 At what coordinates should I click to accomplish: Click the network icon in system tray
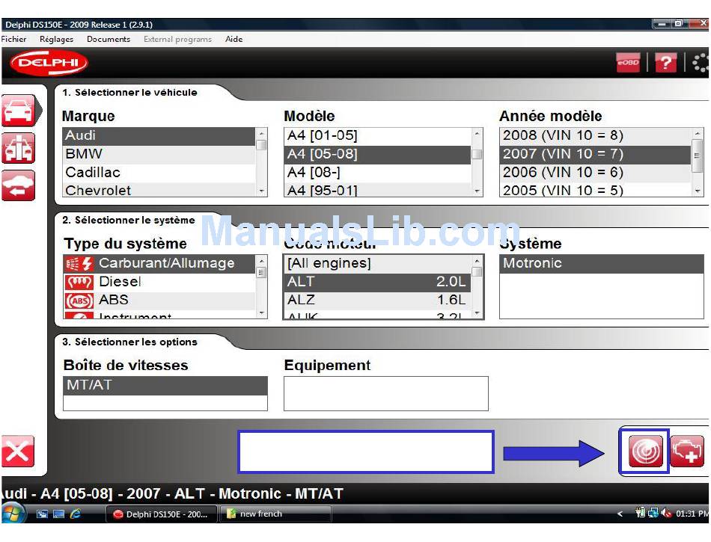[x=653, y=513]
